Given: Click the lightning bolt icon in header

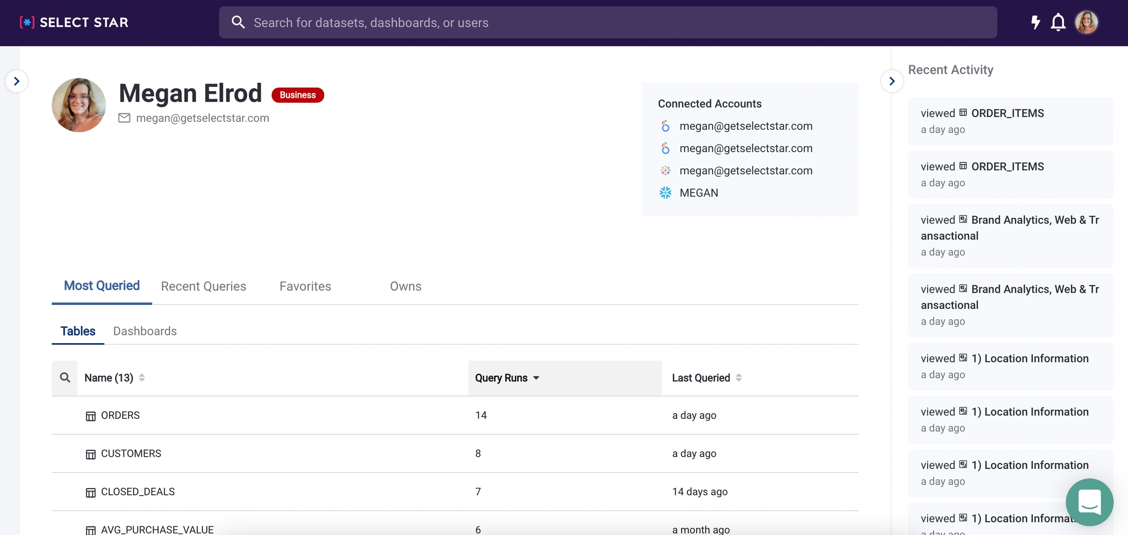Looking at the screenshot, I should 1035,23.
